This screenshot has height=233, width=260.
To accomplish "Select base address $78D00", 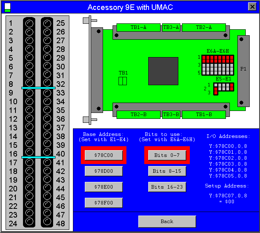I will click(x=103, y=171).
